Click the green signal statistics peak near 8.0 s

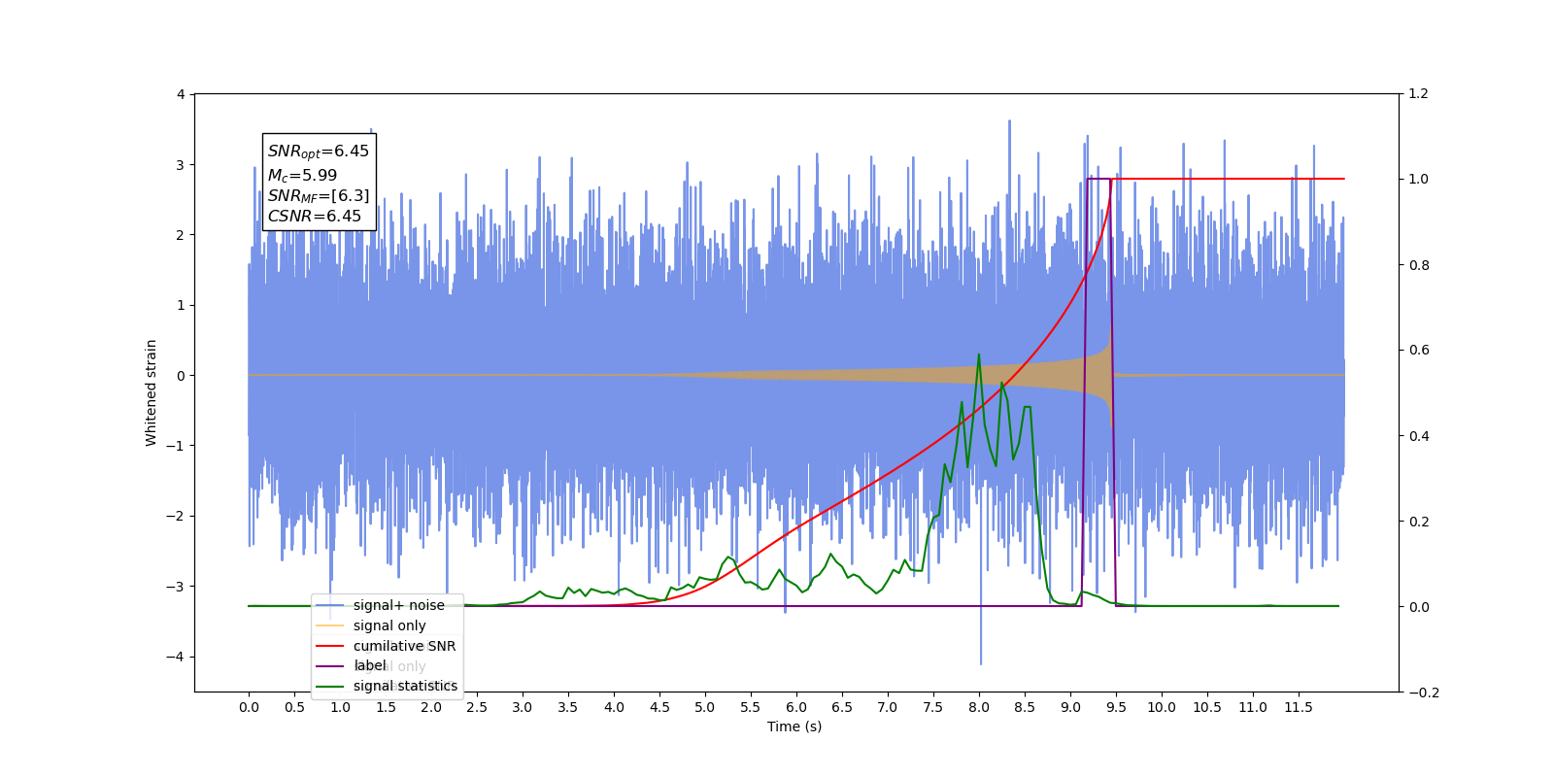coord(978,355)
